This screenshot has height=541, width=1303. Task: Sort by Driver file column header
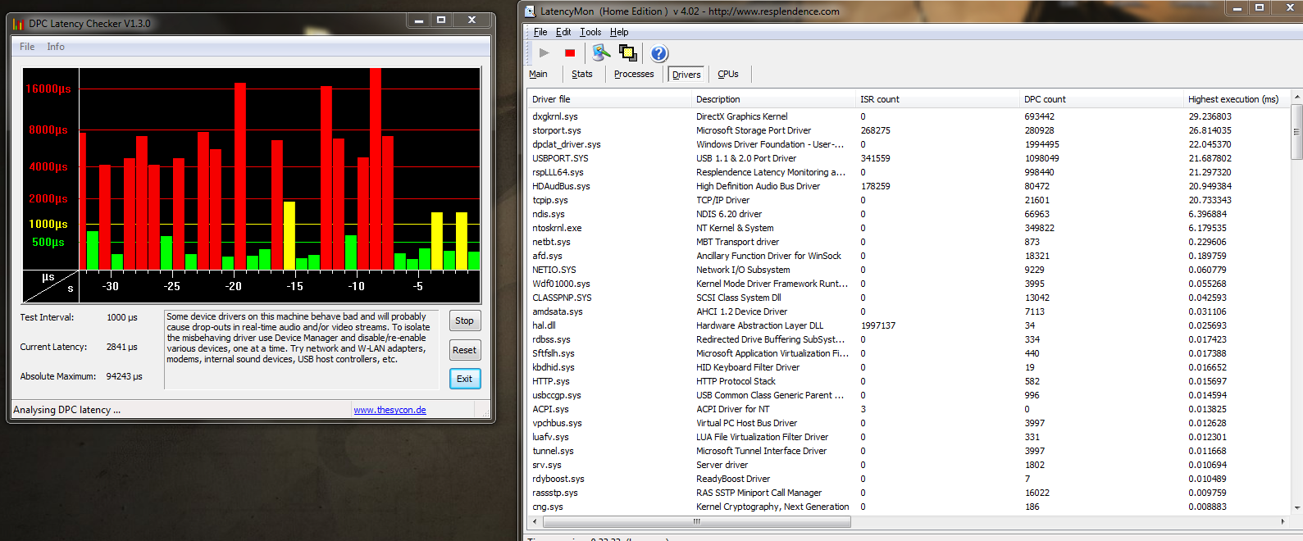click(609, 99)
